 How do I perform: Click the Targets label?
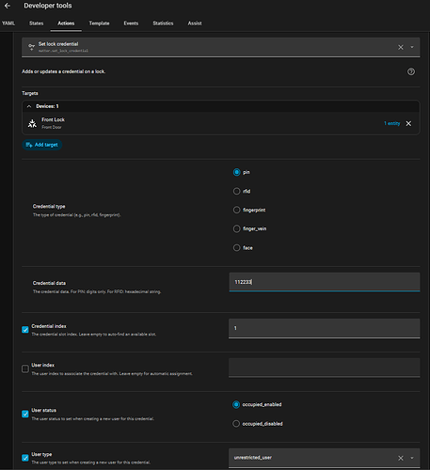(30, 93)
